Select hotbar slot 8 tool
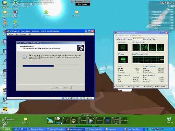The image size is (175, 131). click(x=107, y=120)
